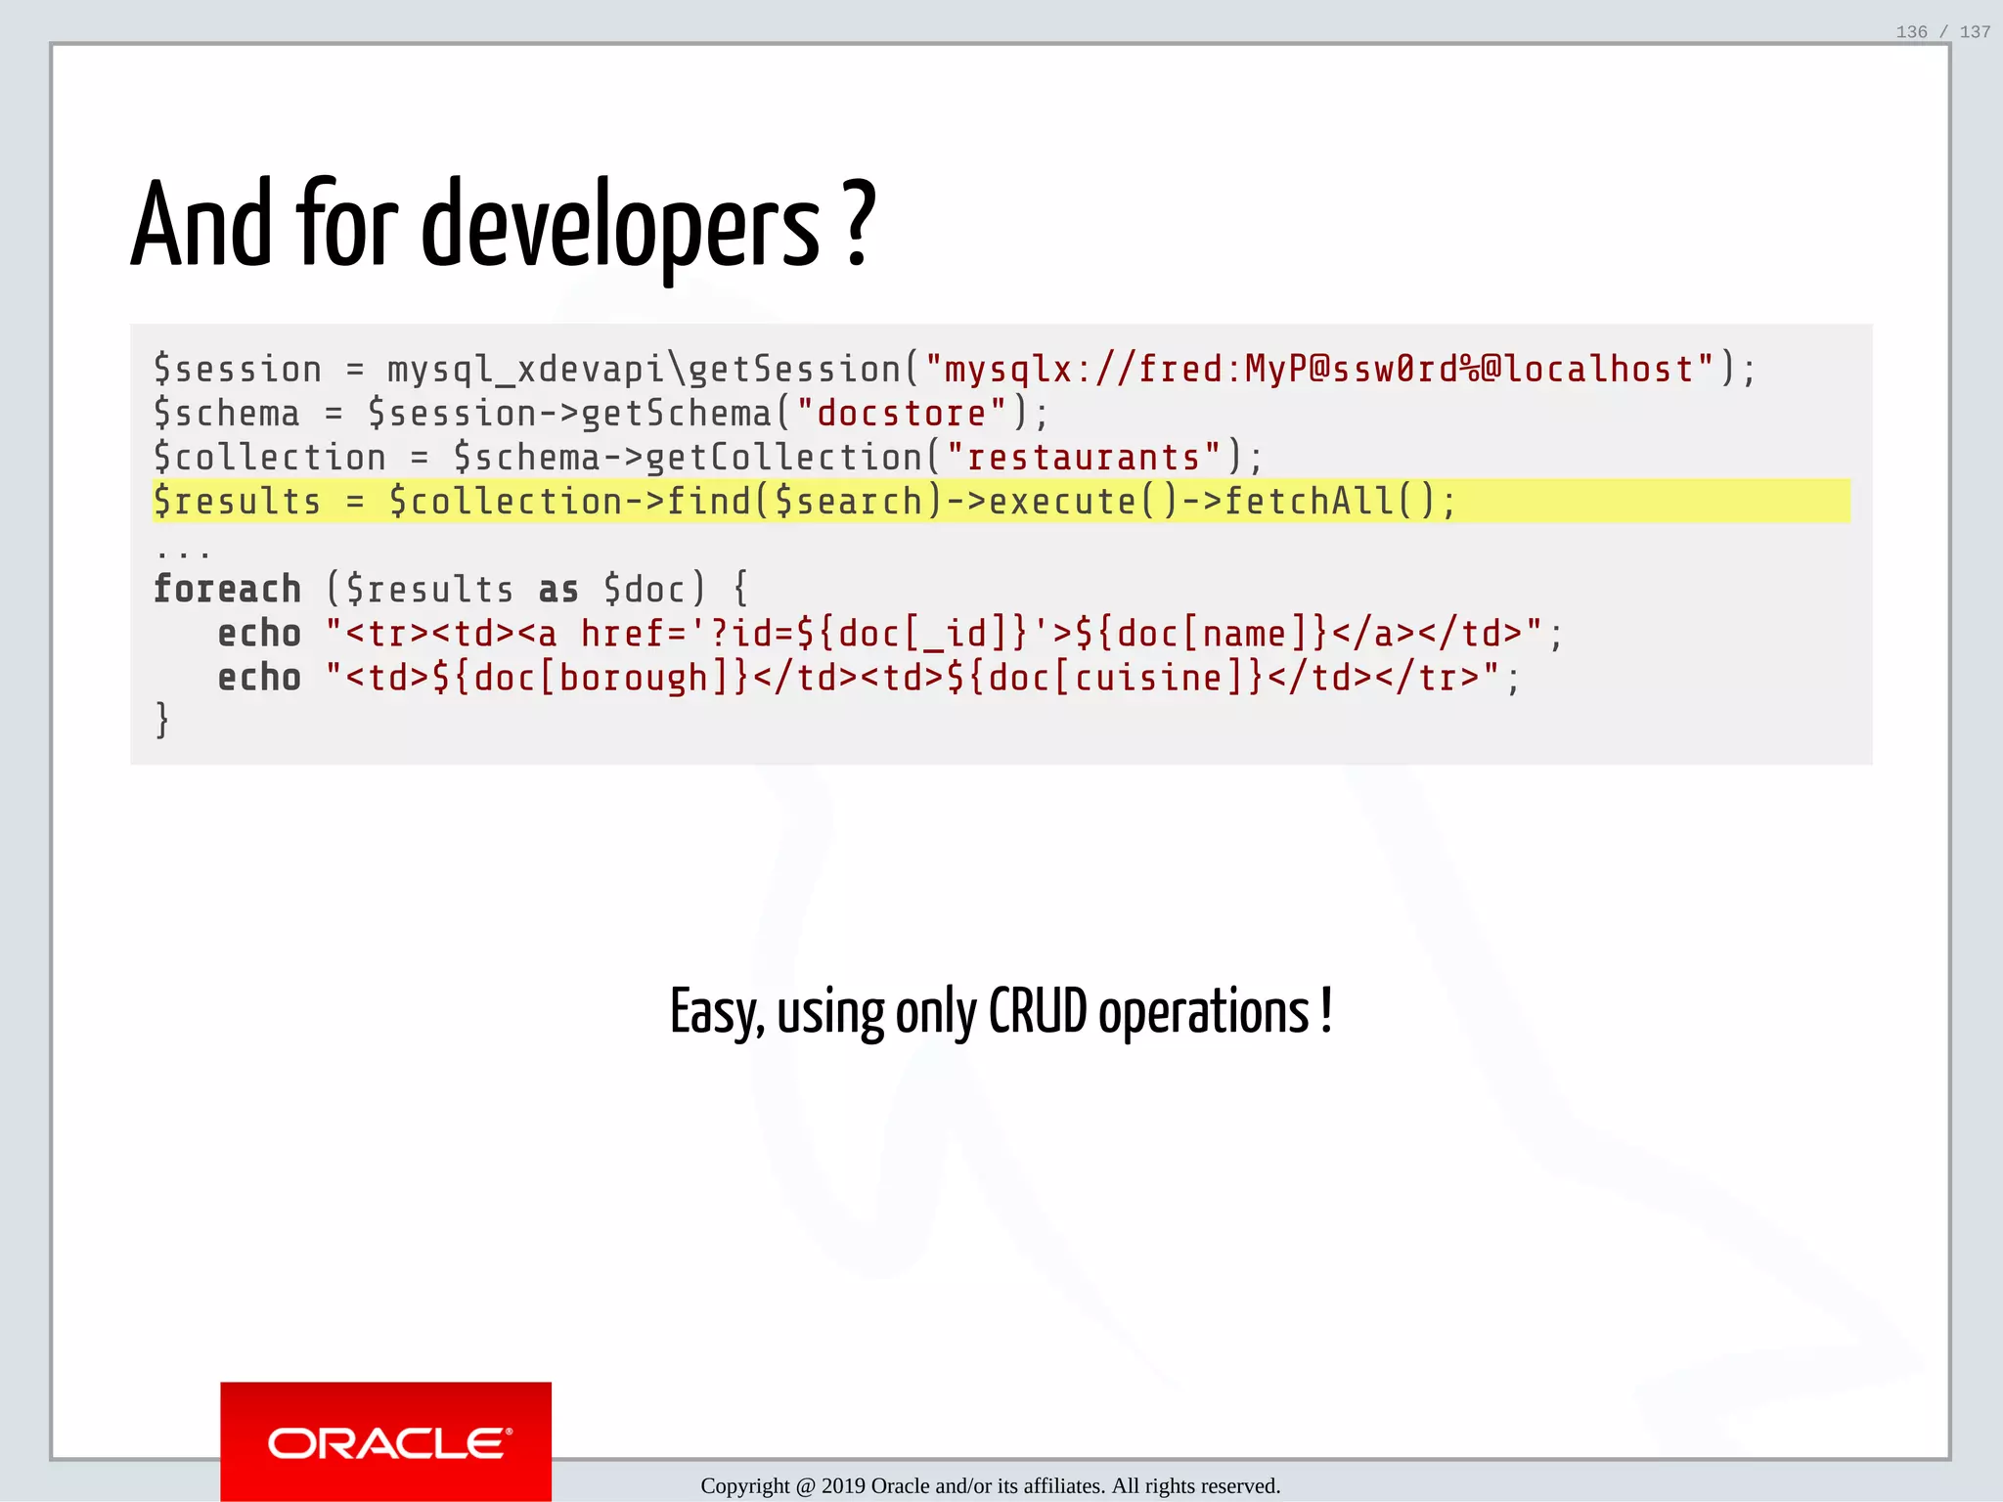This screenshot has width=2003, height=1502.
Task: Click the '$session = mysql_xdevapi\getSession' code line
Action: click(x=955, y=370)
